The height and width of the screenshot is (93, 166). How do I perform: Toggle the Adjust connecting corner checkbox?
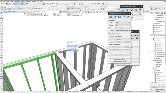point(110,35)
